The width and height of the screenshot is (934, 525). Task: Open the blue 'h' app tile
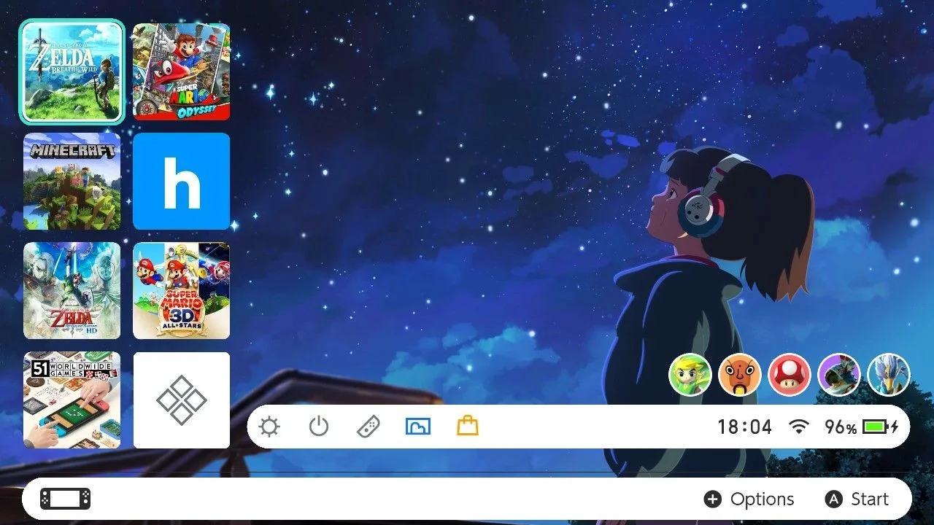pos(181,181)
